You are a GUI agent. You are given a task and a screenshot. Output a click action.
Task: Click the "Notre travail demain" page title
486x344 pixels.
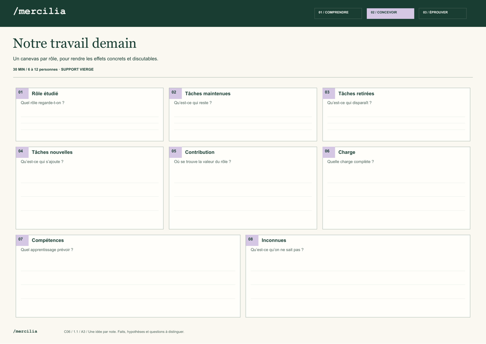(75, 43)
